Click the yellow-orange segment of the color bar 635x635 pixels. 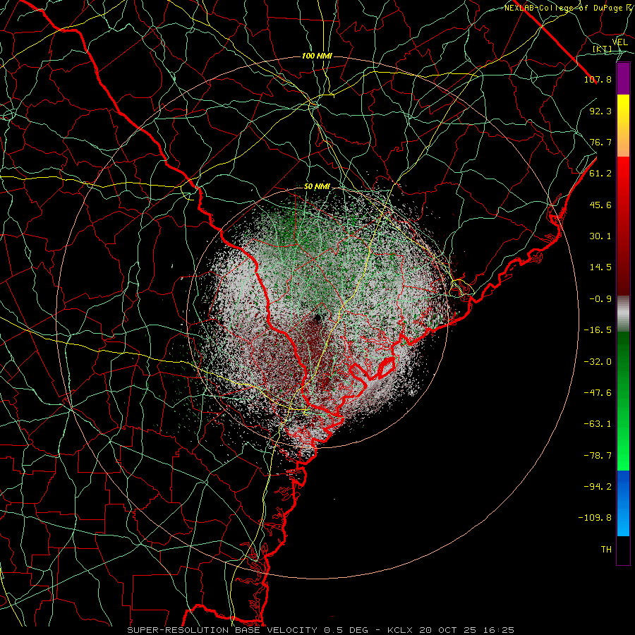pyautogui.click(x=623, y=126)
